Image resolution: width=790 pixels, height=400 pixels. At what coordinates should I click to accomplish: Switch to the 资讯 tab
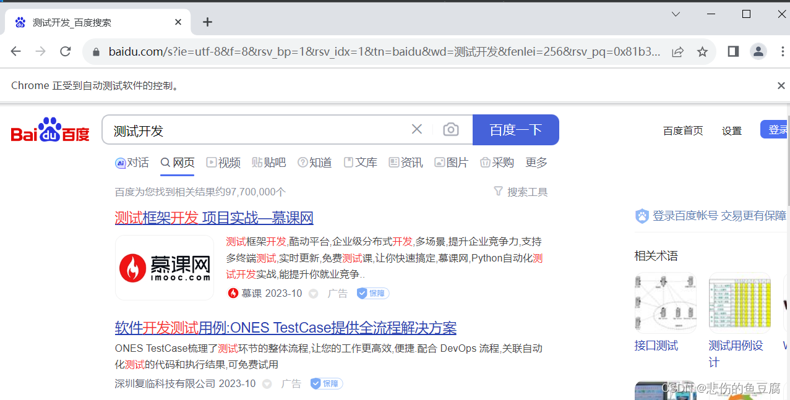point(406,163)
